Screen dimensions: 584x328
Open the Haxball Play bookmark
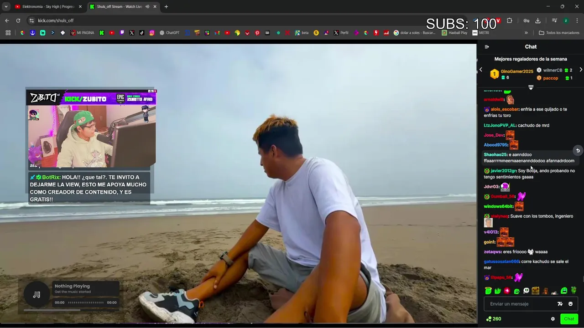[x=454, y=33]
